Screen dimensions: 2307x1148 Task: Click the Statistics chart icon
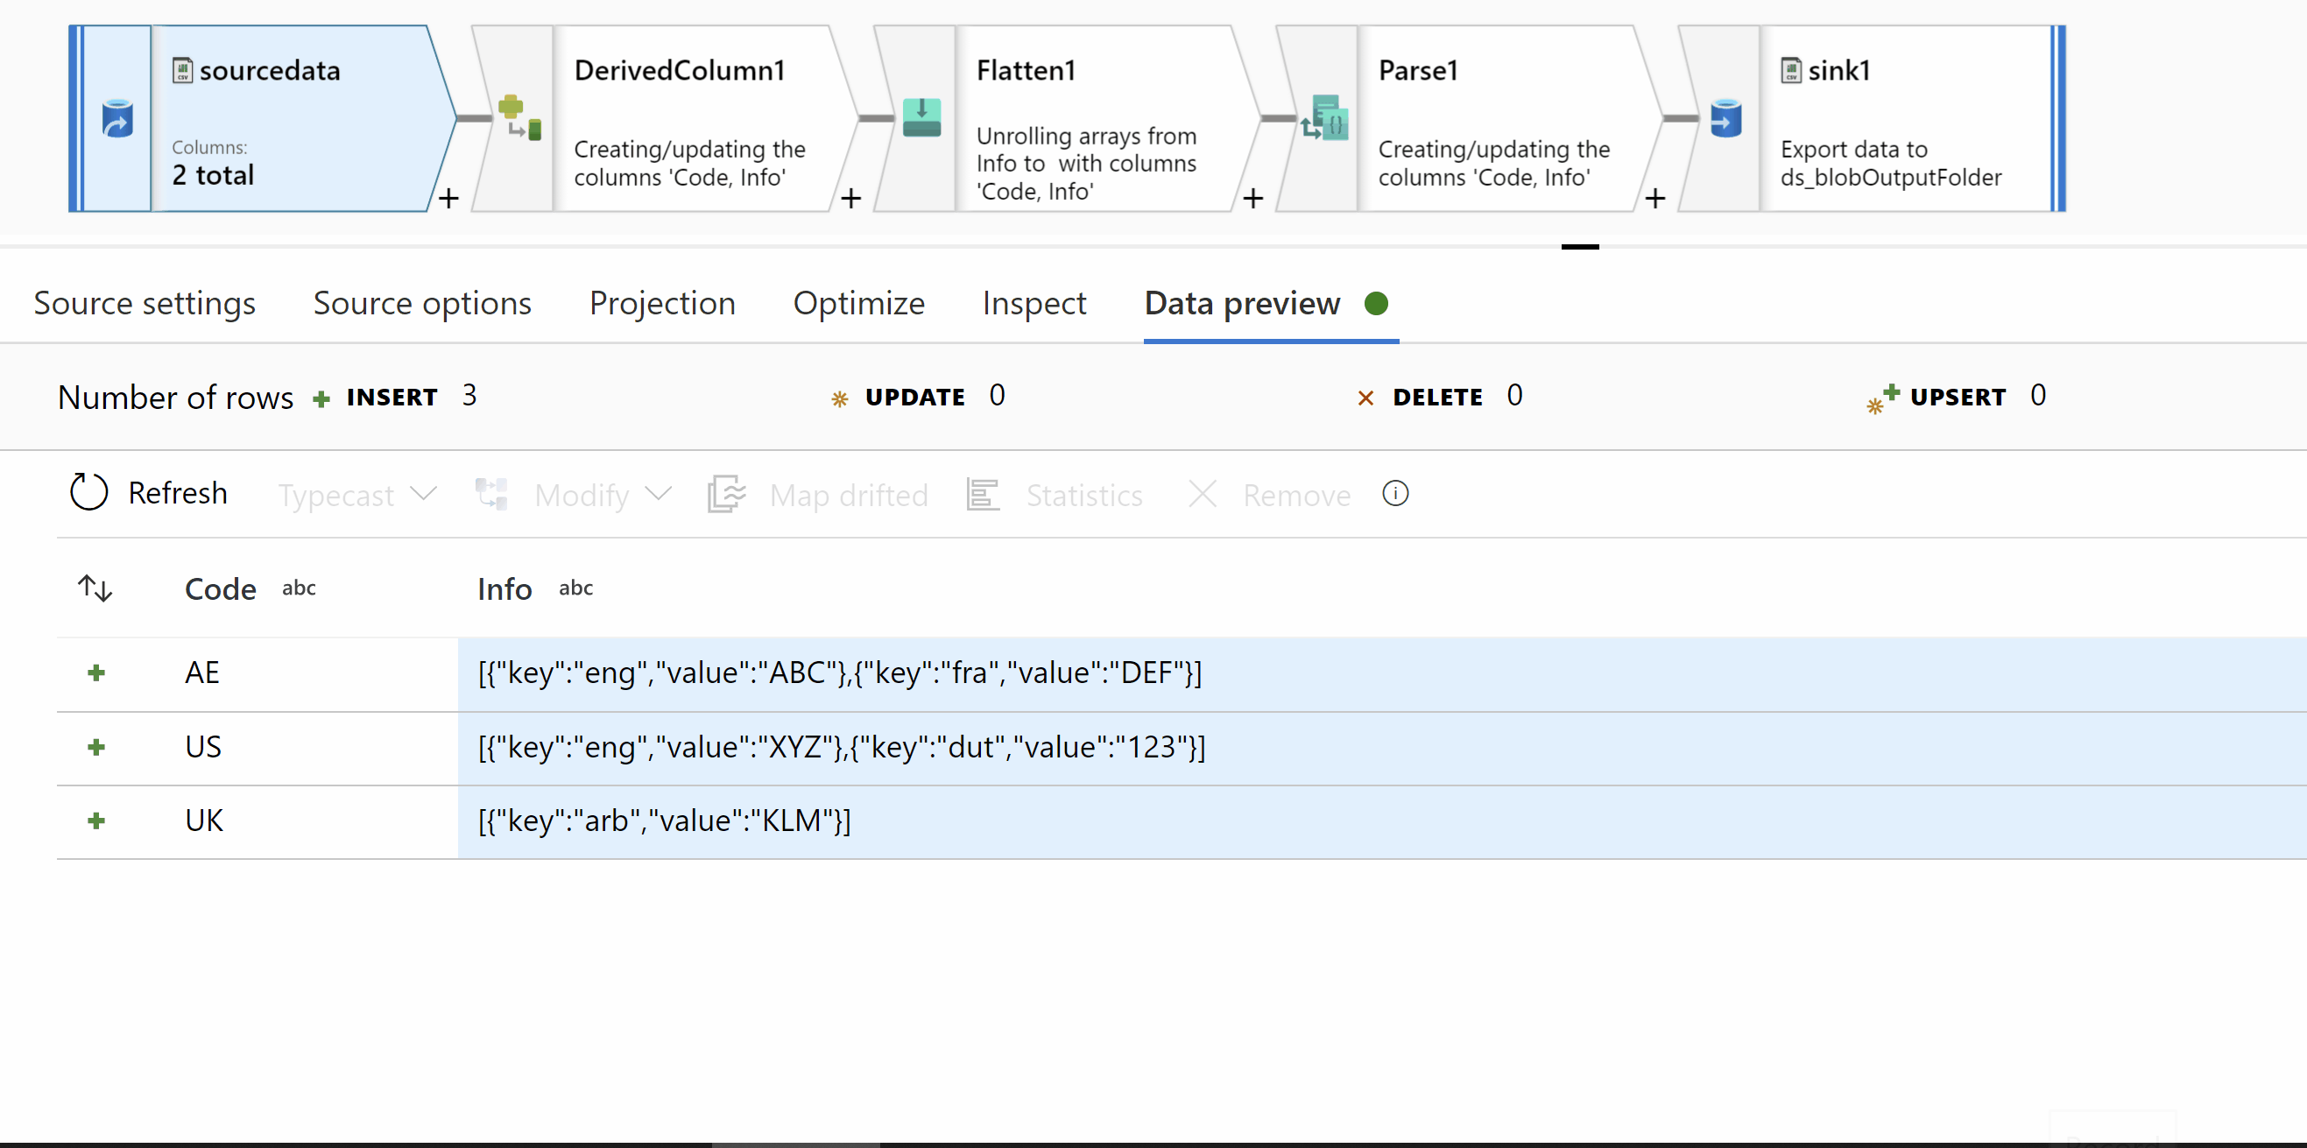pos(983,494)
